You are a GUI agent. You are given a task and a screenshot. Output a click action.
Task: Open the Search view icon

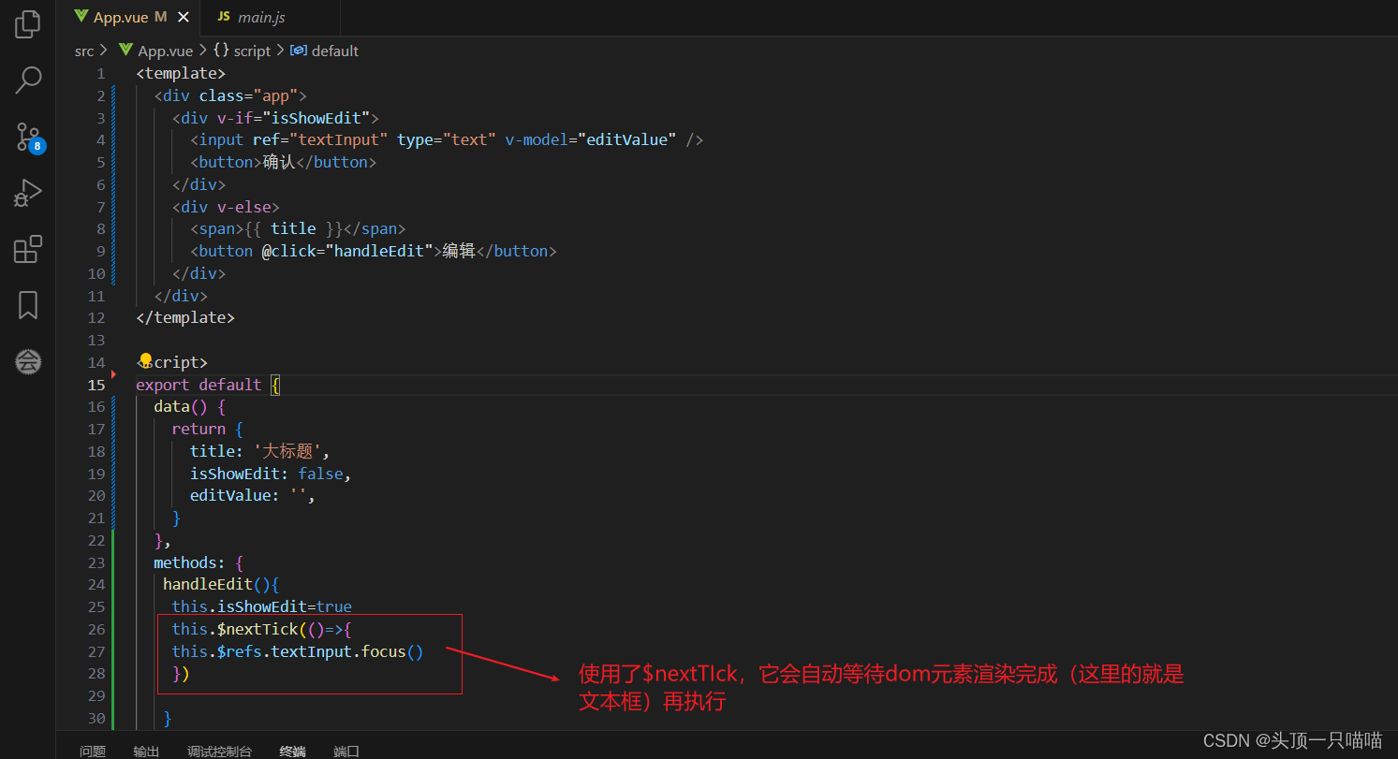27,80
